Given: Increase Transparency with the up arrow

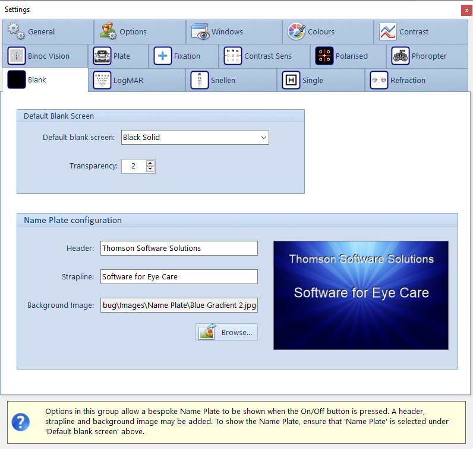Looking at the screenshot, I should [150, 163].
